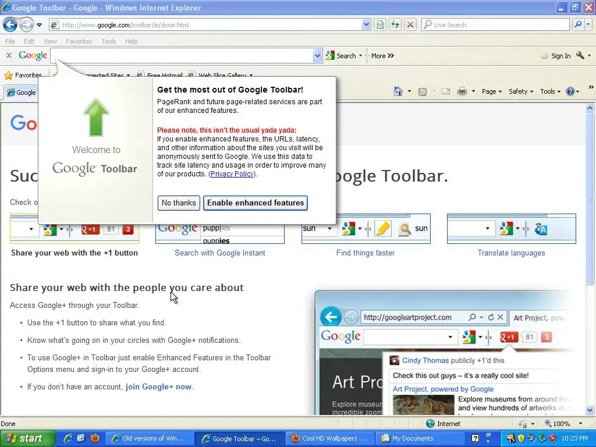This screenshot has width=596, height=447.
Task: Toggle the Compatibility View icon
Action: pos(380,25)
